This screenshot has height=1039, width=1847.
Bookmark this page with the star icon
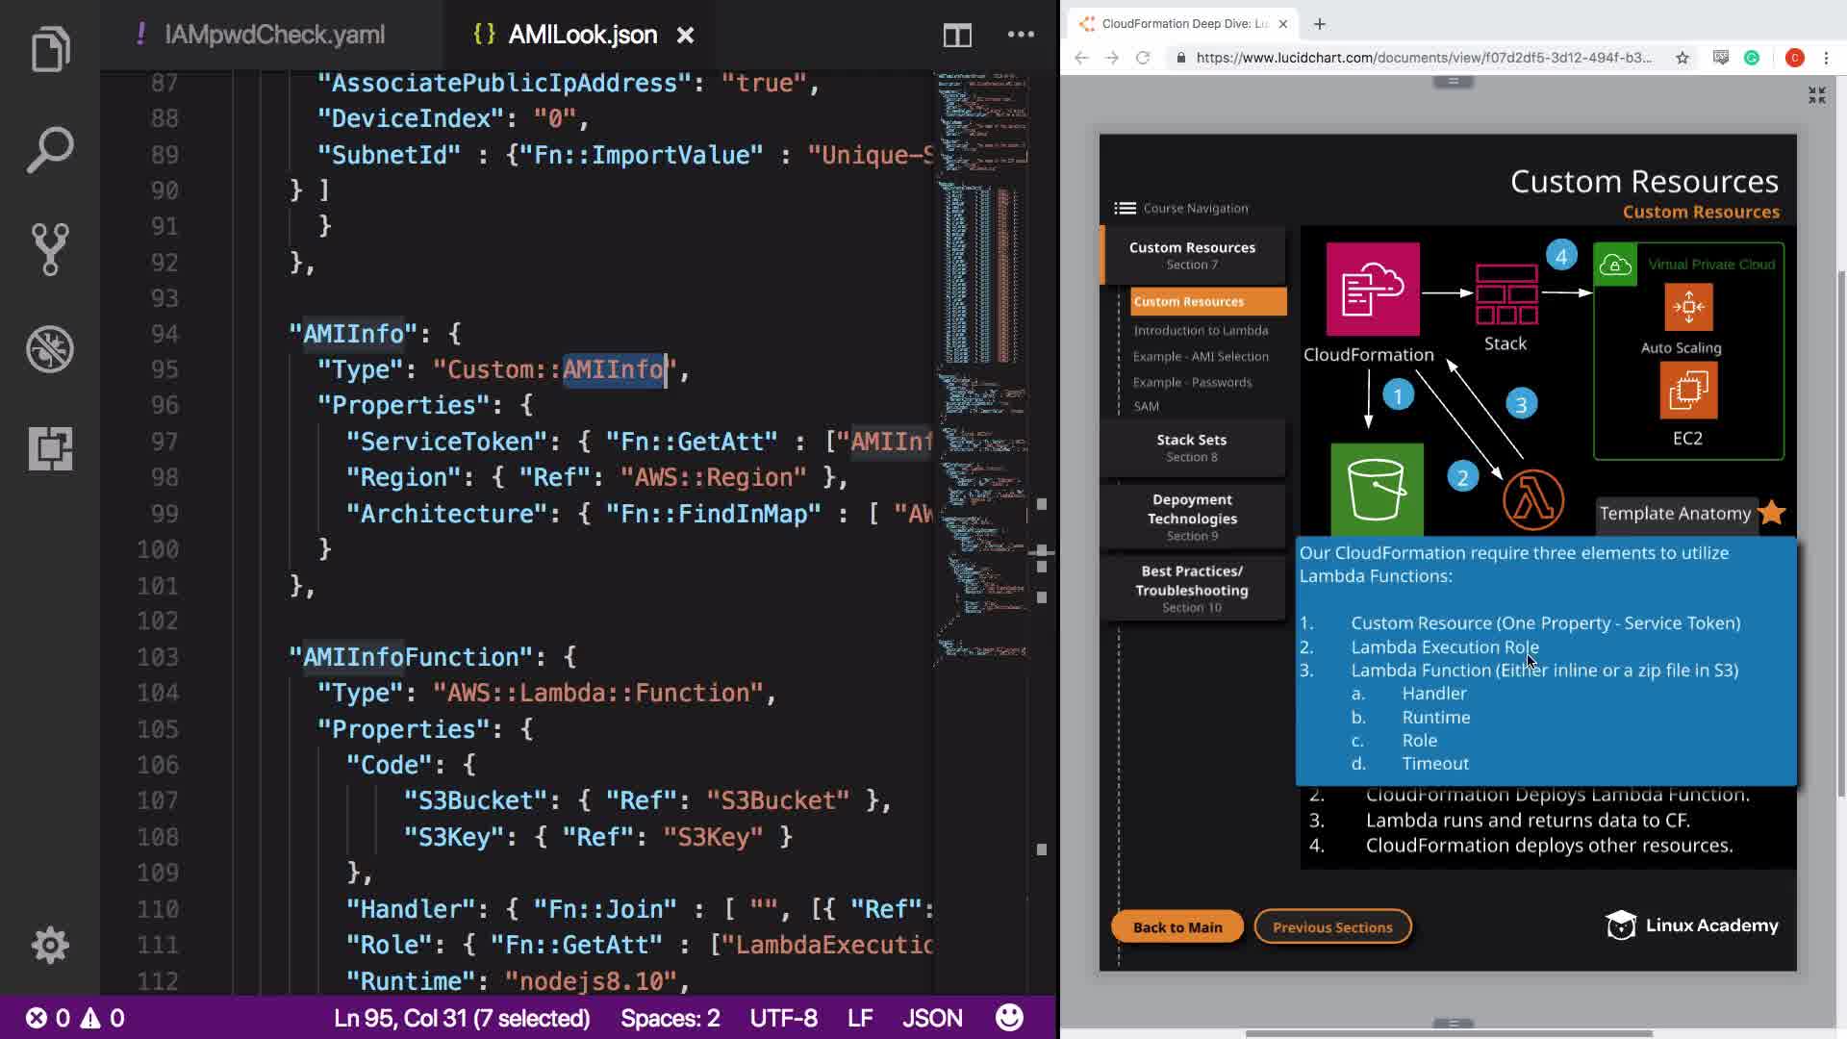[x=1682, y=58]
